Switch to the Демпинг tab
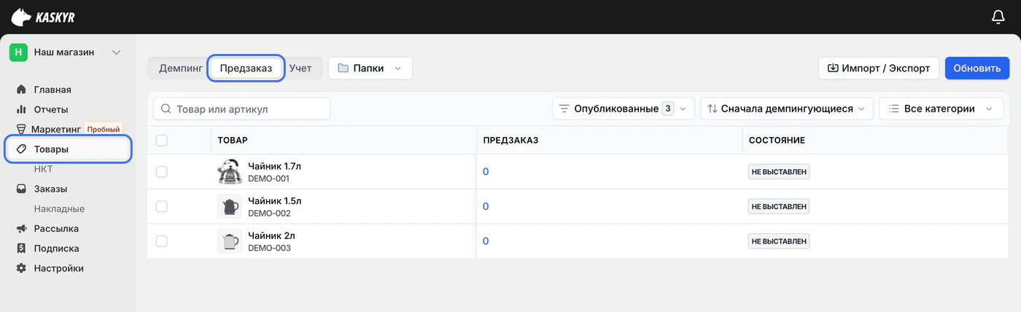The image size is (1021, 312). pyautogui.click(x=180, y=68)
